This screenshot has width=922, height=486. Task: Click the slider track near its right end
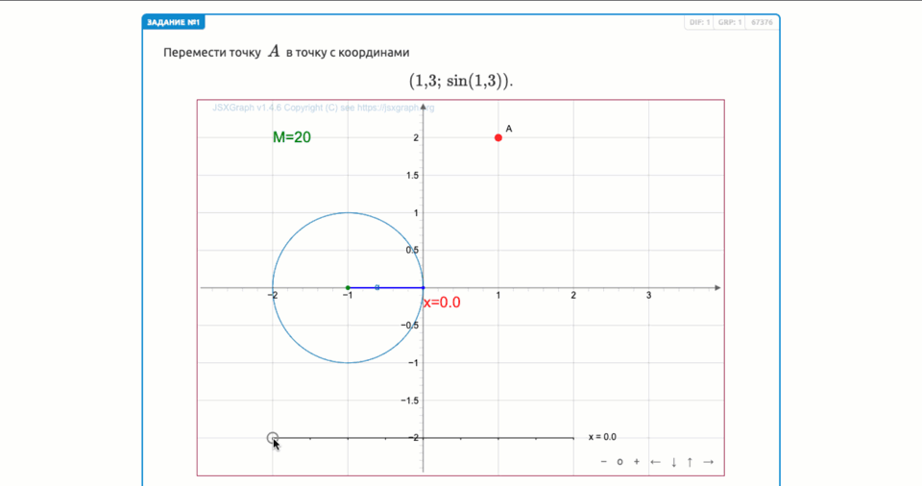point(567,438)
